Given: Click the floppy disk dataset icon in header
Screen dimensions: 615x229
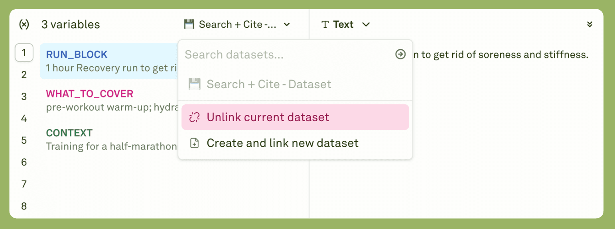Looking at the screenshot, I should 189,25.
